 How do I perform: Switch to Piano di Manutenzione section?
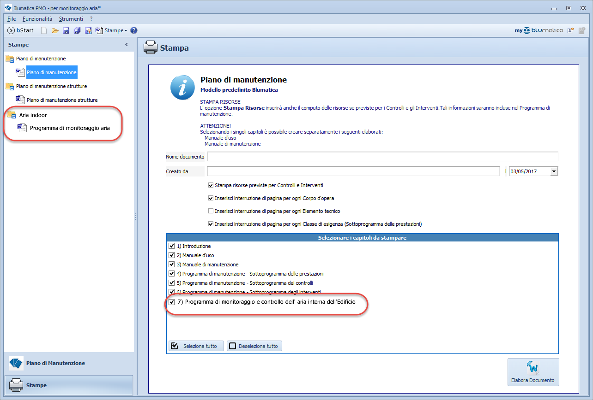(68, 363)
